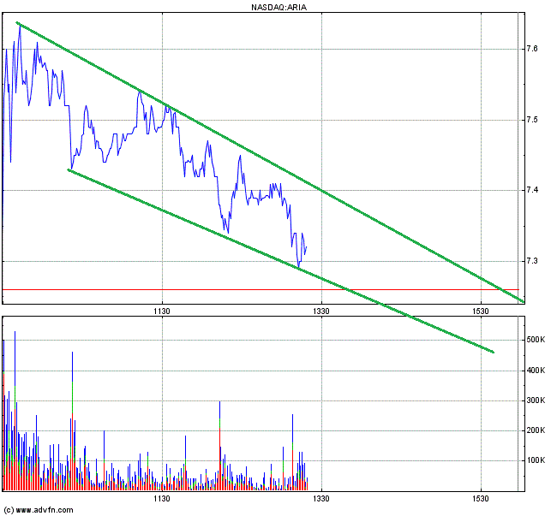Select the 1130 label under the volume chart
Image resolution: width=557 pixels, height=516 pixels.
(x=162, y=498)
